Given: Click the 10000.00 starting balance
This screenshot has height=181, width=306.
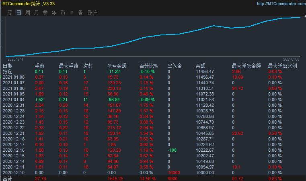Looking at the screenshot, I should [205, 173].
